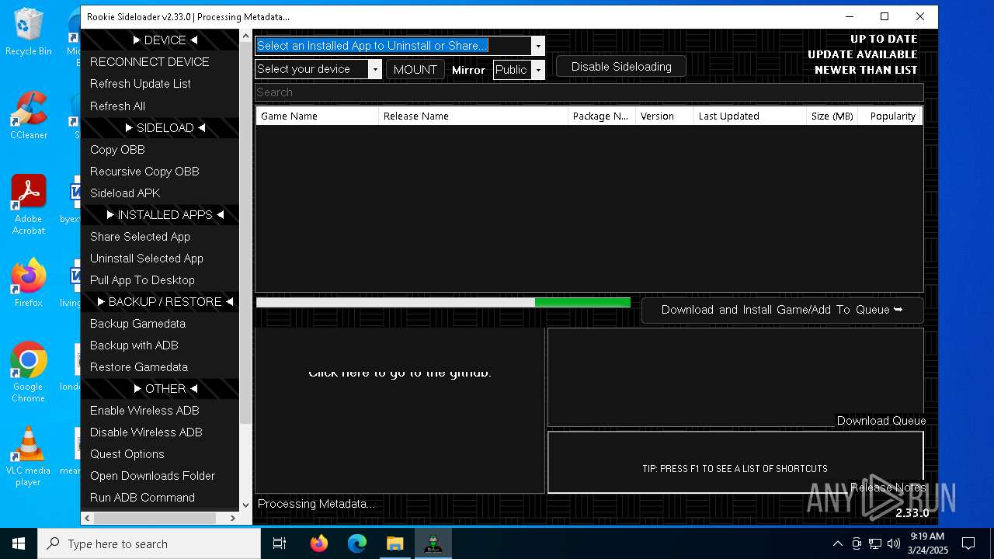Click sidebar horizontal scrollbar right arrow
This screenshot has width=994, height=559.
pyautogui.click(x=232, y=518)
